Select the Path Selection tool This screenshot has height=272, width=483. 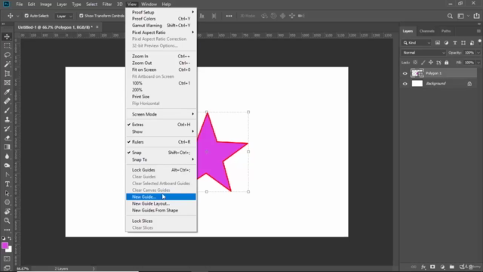[7, 193]
